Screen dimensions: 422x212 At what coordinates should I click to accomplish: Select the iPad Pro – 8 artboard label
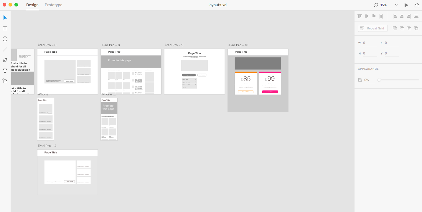[111, 45]
